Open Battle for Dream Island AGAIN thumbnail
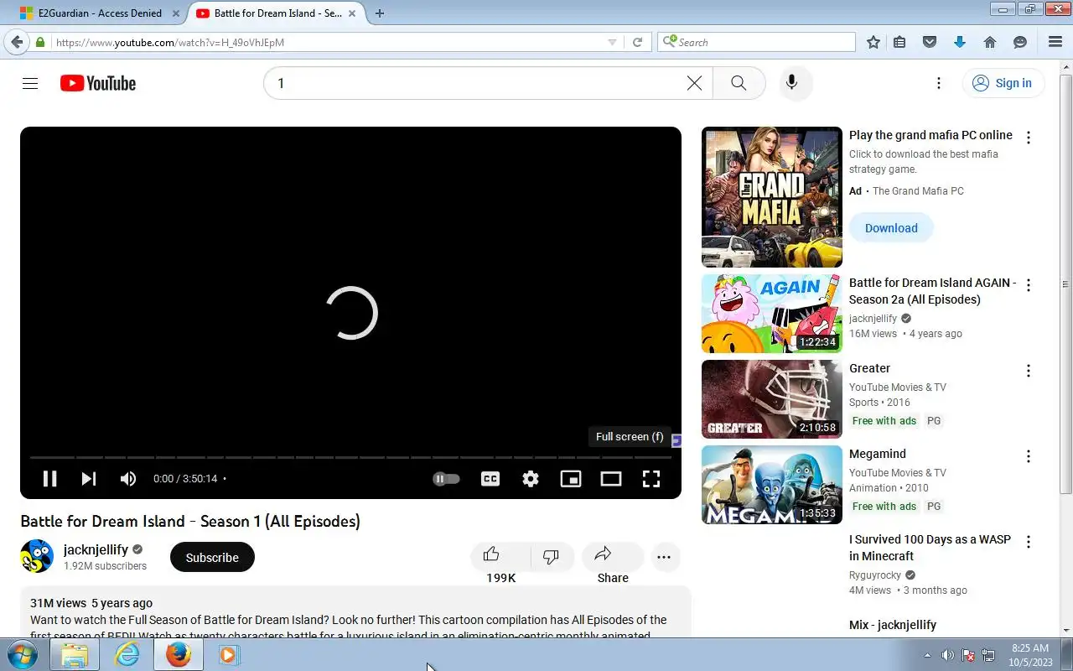 [771, 314]
